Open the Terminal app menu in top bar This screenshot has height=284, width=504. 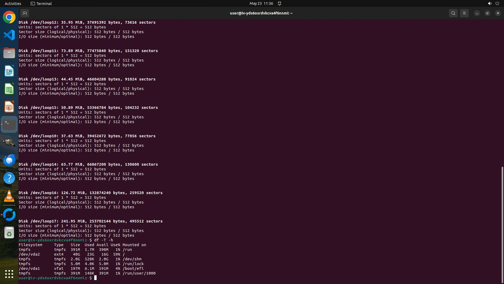[x=41, y=3]
